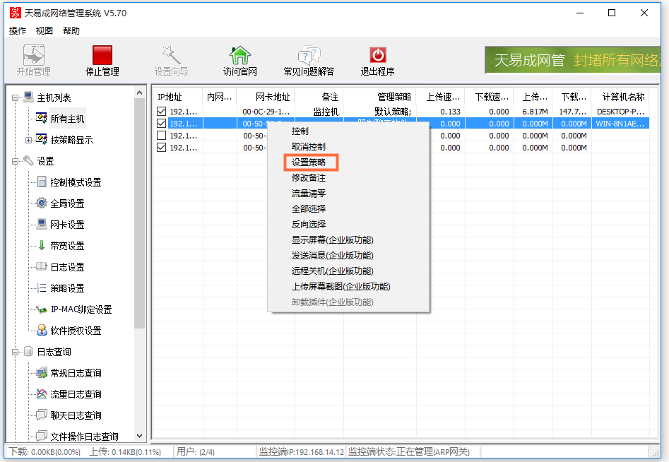This screenshot has width=669, height=462.
Task: Click the 全局设置 gear icon
Action: pos(42,203)
